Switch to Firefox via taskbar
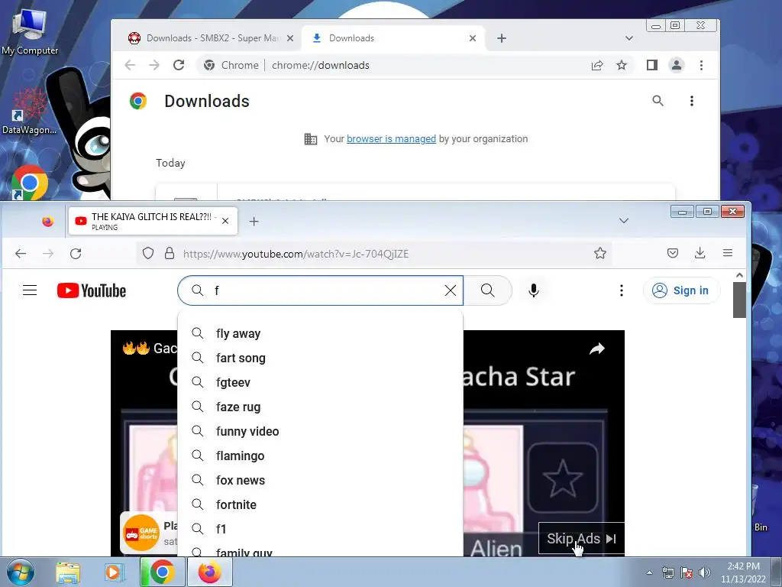This screenshot has height=587, width=782. (x=210, y=572)
